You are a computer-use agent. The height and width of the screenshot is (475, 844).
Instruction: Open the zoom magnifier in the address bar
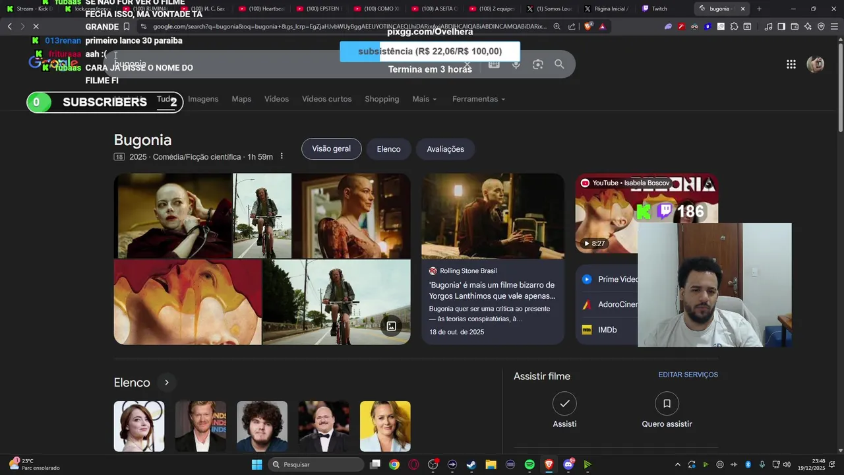(x=557, y=26)
